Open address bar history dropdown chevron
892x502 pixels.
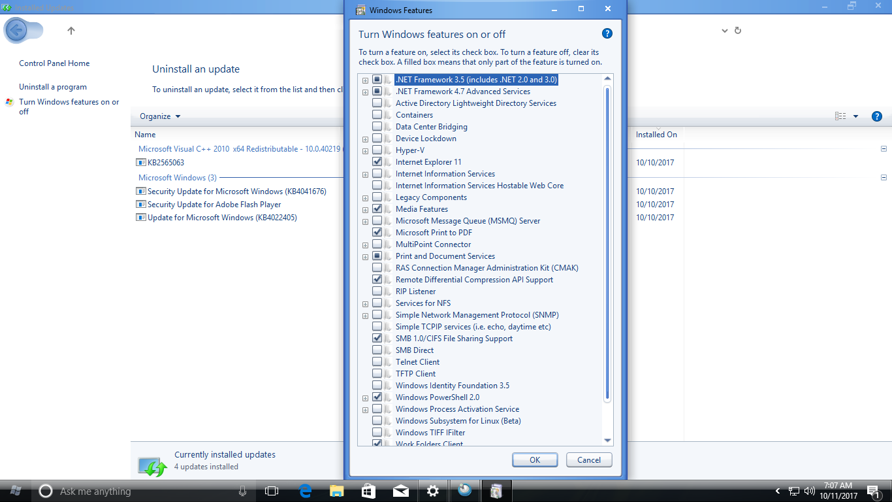click(725, 31)
